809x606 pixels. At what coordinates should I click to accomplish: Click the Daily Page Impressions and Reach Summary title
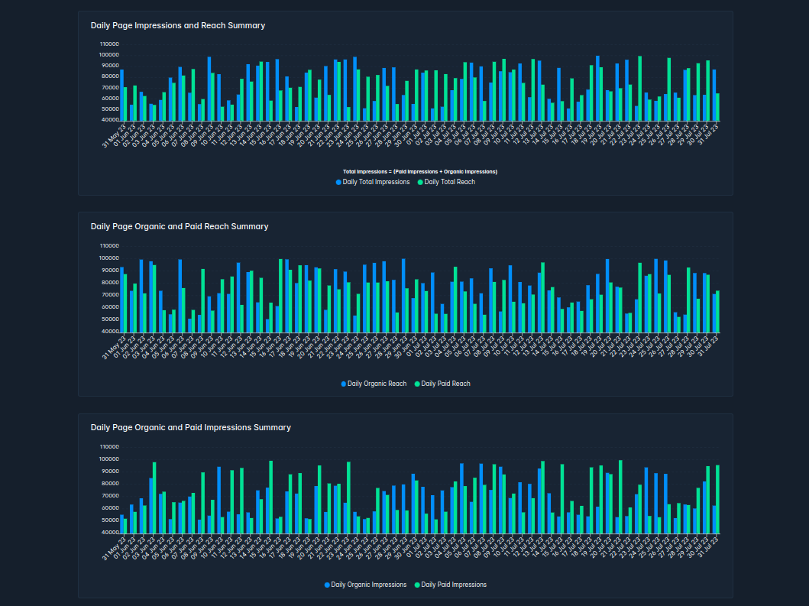(x=178, y=25)
